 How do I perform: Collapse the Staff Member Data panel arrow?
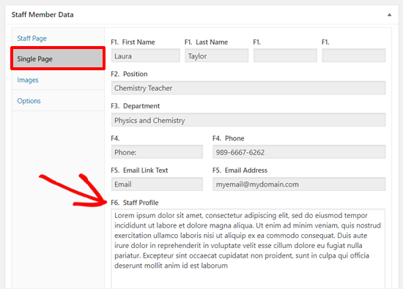click(x=389, y=15)
